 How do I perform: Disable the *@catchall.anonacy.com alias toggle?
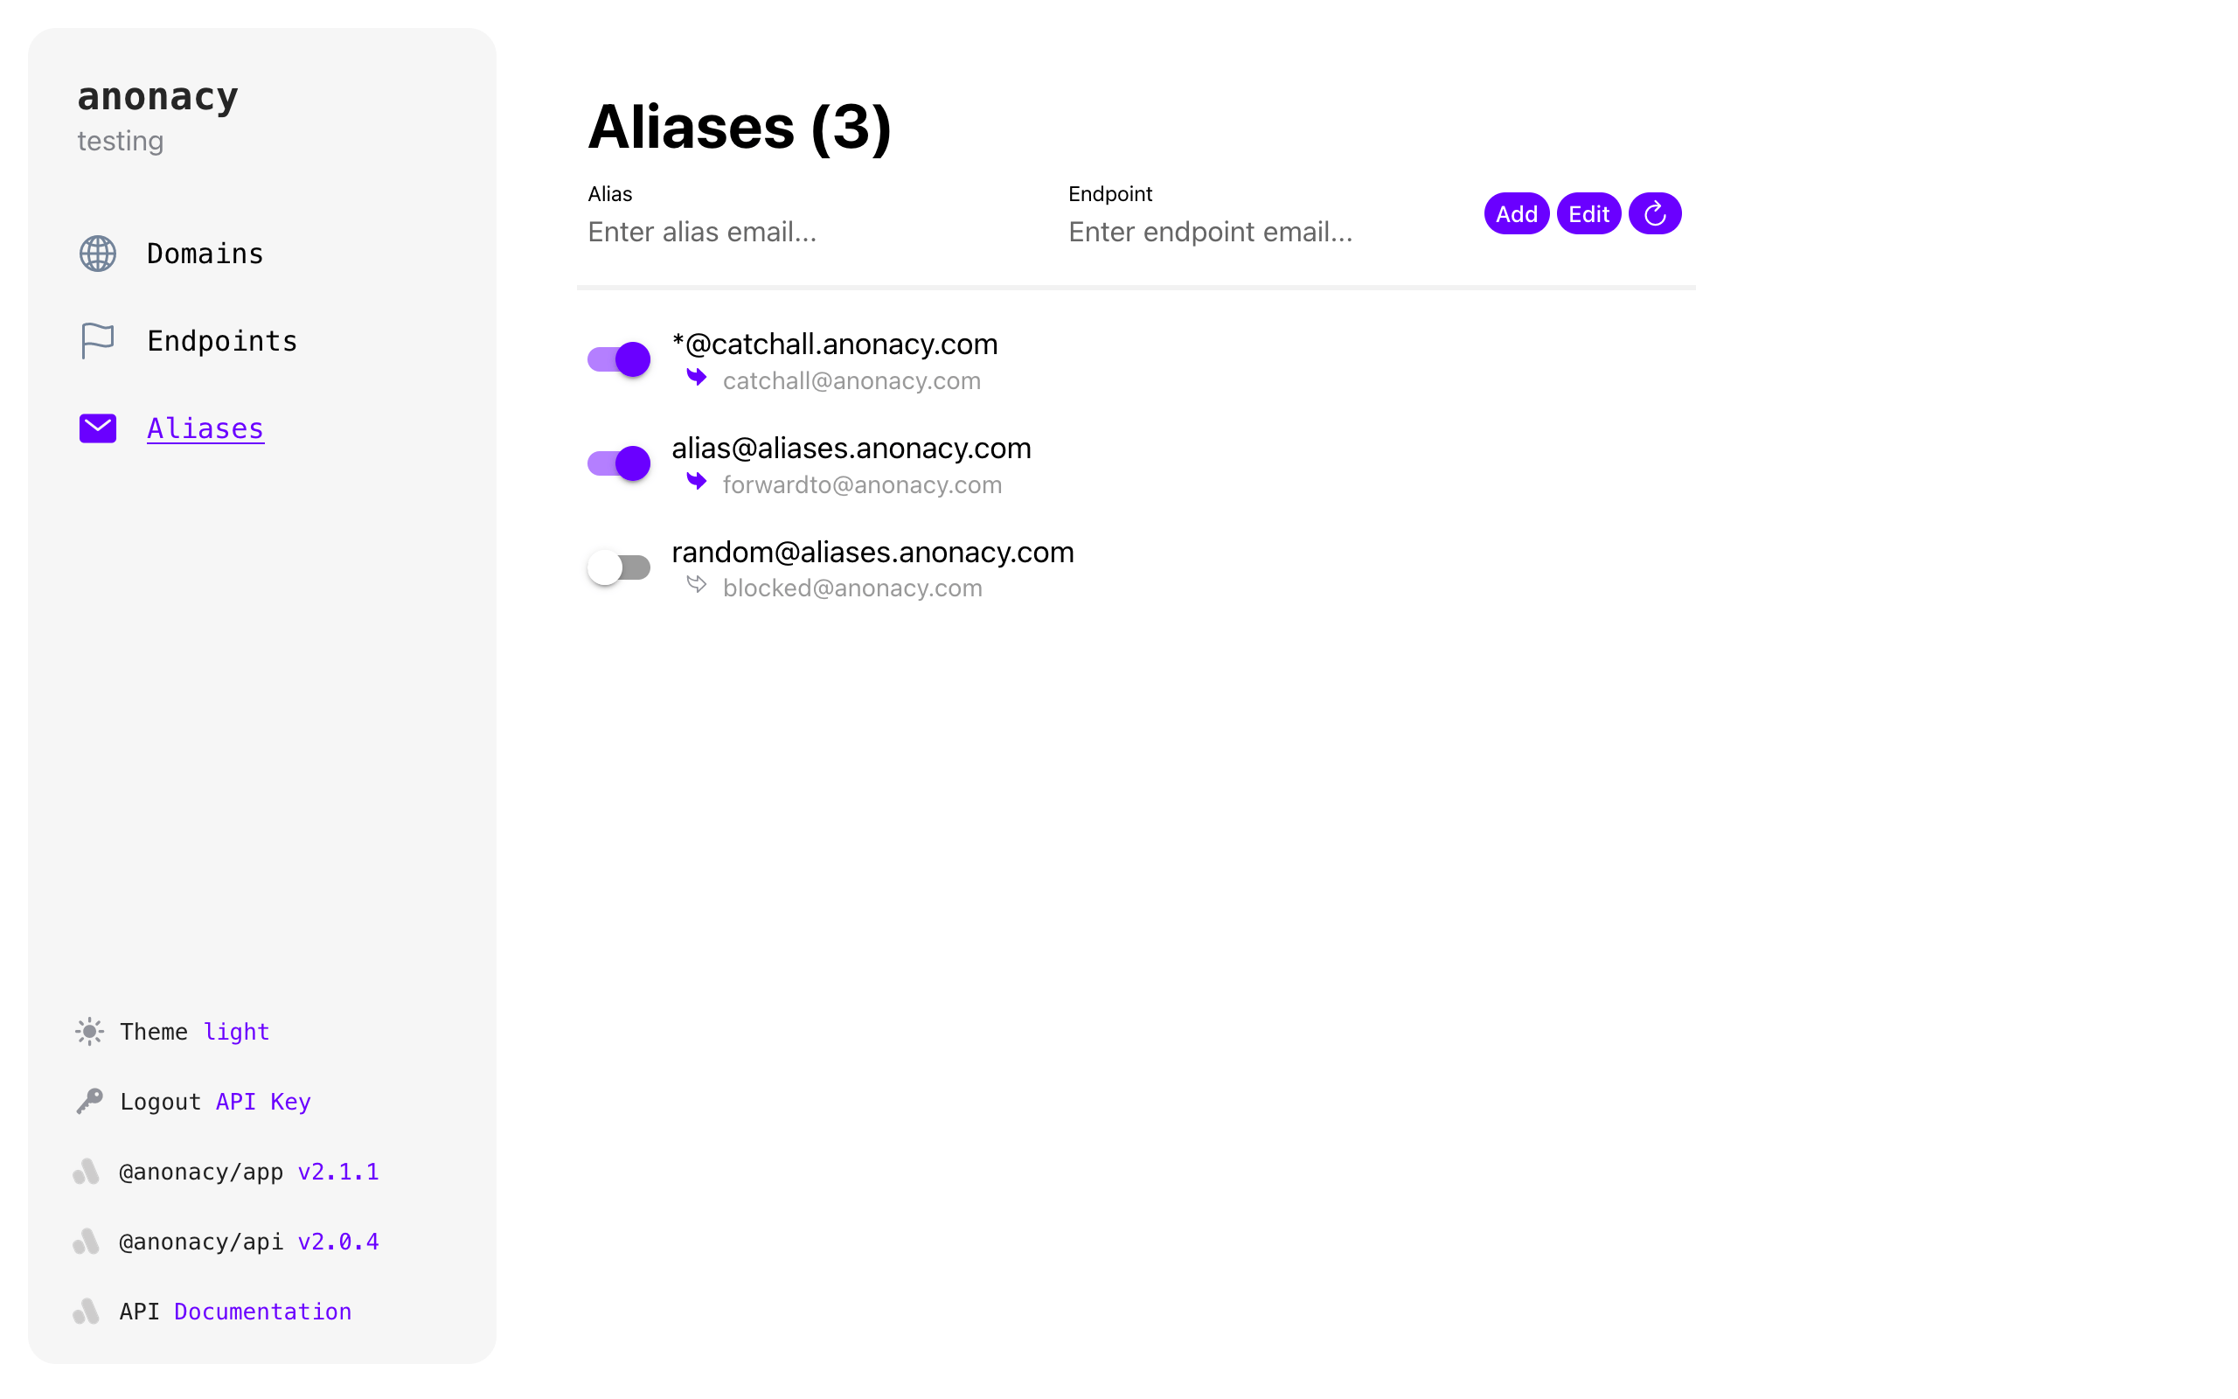click(x=619, y=359)
